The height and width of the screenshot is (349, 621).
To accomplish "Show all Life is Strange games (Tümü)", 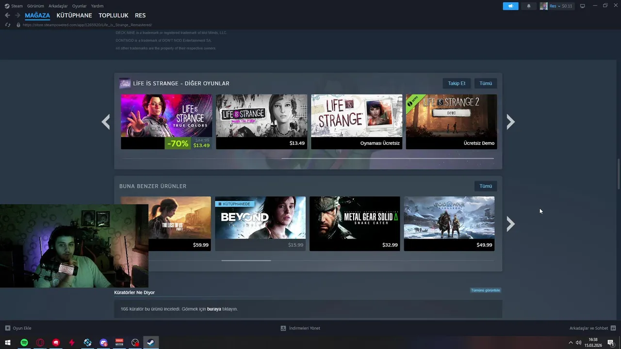I will [486, 83].
